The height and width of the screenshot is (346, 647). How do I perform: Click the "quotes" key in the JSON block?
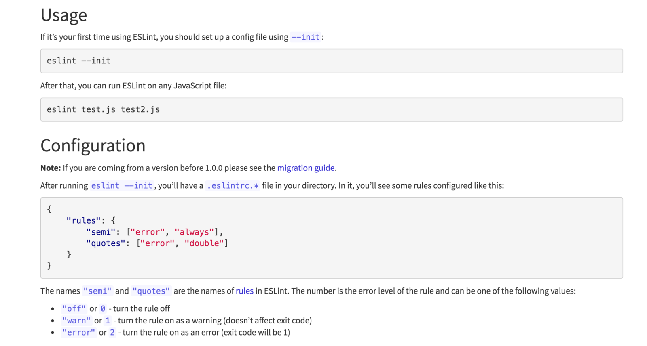[x=106, y=243]
